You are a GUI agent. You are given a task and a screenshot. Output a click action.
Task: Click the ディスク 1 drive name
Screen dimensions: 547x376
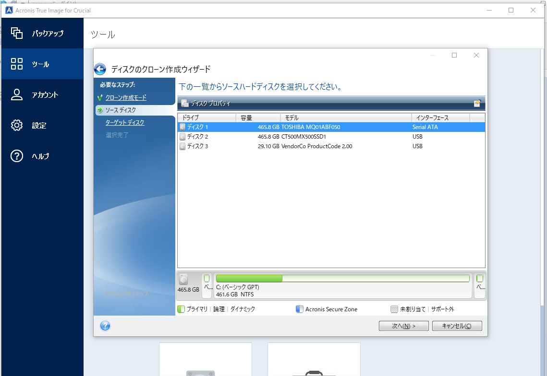[x=197, y=127]
